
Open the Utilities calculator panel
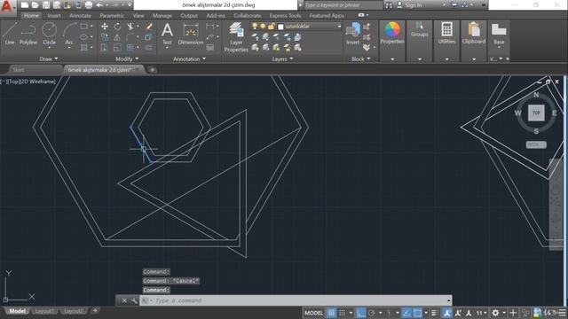click(x=446, y=34)
